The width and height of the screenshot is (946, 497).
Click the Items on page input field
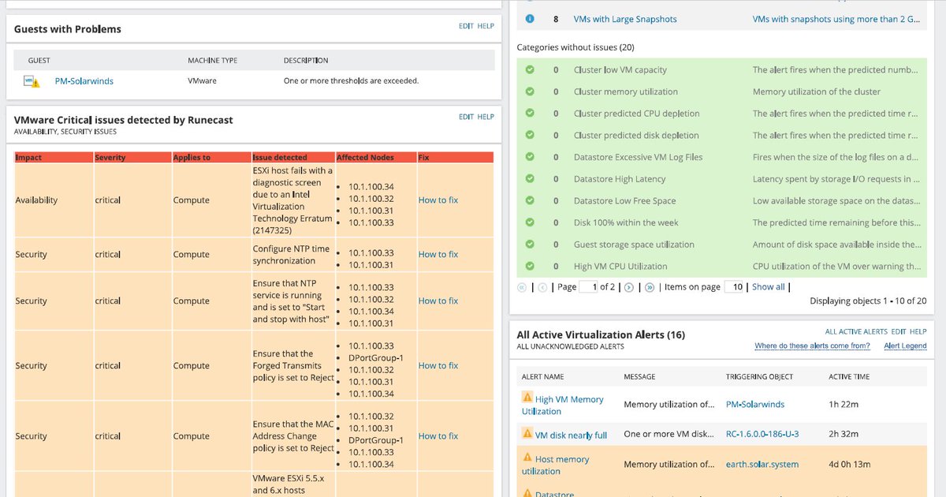[x=733, y=286]
